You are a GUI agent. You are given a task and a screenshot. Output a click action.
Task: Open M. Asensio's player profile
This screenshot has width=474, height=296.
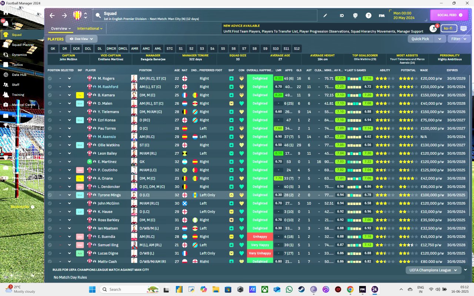(108, 137)
